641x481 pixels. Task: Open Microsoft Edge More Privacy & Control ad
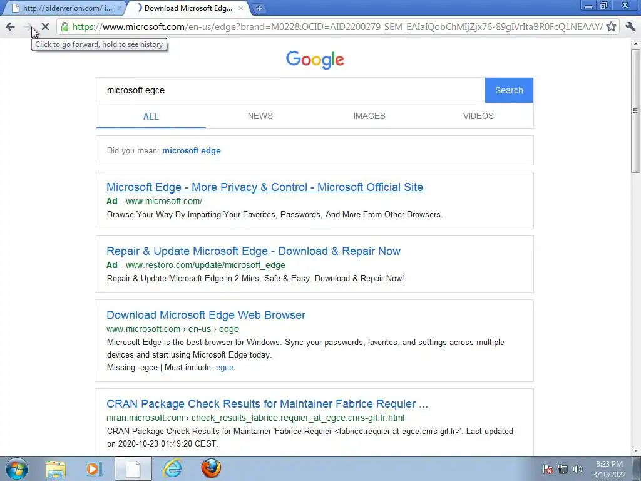point(265,187)
